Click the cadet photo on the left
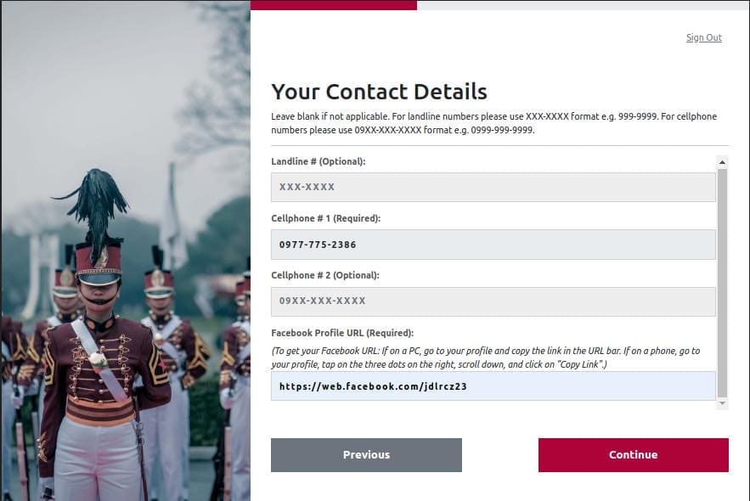 coord(125,255)
